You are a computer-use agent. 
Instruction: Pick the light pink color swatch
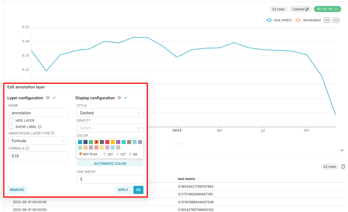click(96, 147)
